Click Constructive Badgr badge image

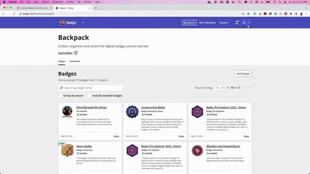click(x=132, y=112)
